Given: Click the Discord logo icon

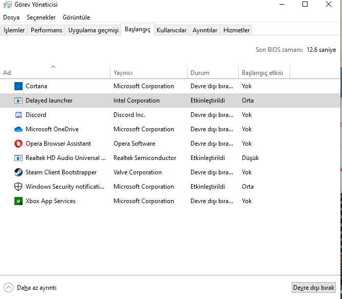Looking at the screenshot, I should pos(18,115).
